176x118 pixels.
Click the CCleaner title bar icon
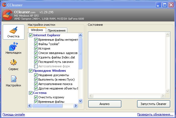4,5
